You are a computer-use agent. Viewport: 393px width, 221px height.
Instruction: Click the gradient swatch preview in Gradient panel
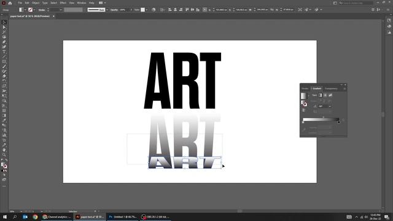click(304, 96)
